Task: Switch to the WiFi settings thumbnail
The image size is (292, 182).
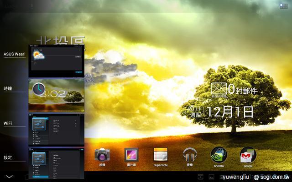Action: click(56, 130)
